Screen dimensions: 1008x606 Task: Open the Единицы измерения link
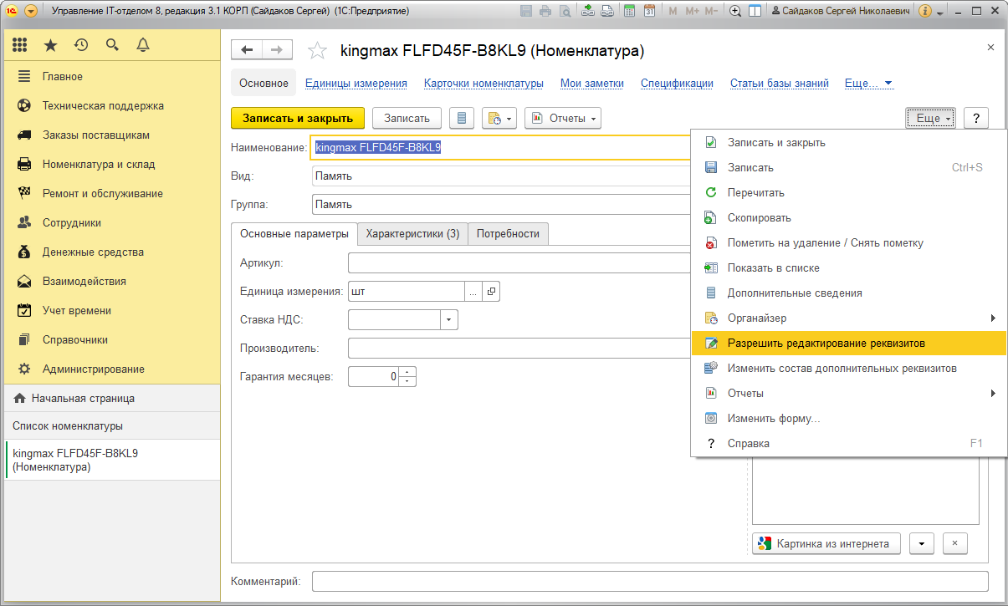tap(356, 84)
